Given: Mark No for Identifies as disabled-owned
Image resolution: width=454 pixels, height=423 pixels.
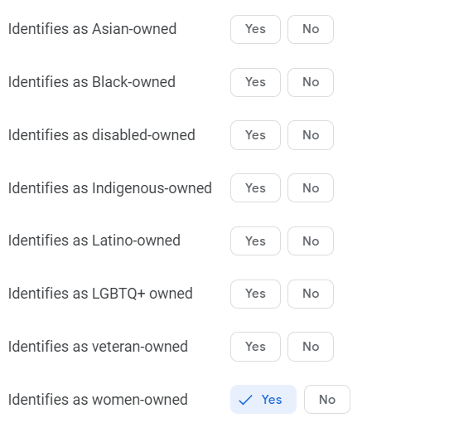Looking at the screenshot, I should (311, 135).
